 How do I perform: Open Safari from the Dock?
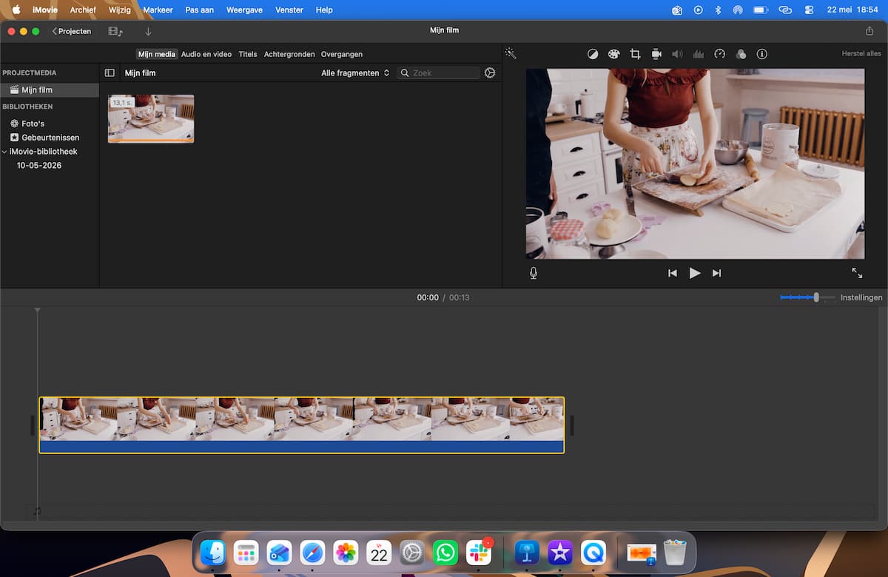[312, 553]
